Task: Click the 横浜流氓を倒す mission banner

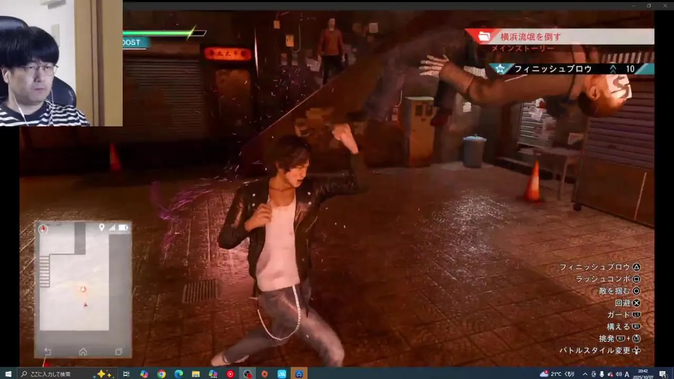Action: point(560,36)
